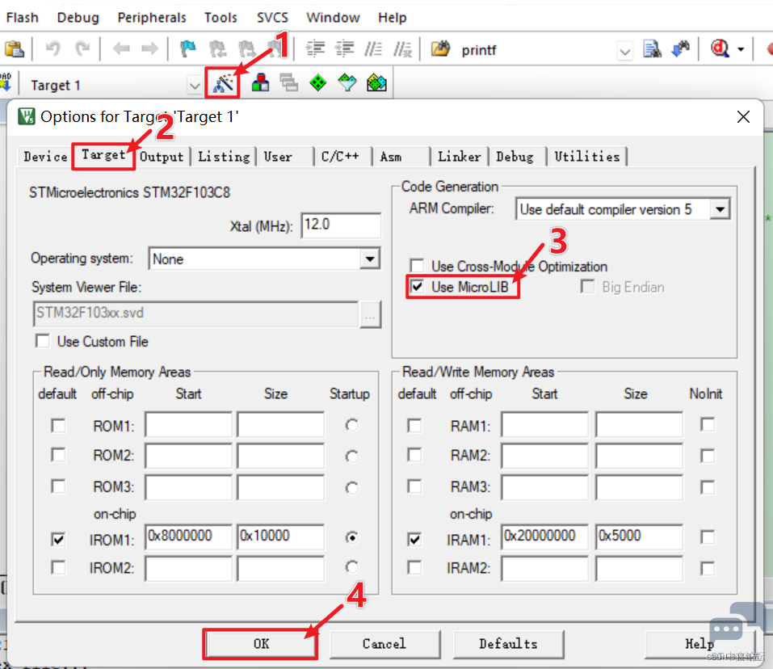
Task: Click the indent selected lines icon
Action: (315, 48)
